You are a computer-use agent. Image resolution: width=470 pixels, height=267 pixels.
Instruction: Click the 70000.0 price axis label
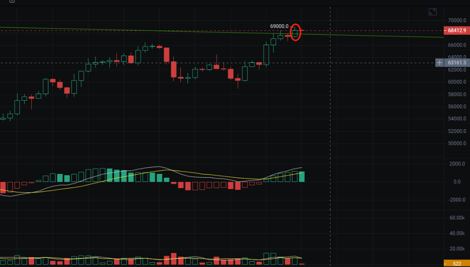(x=457, y=20)
